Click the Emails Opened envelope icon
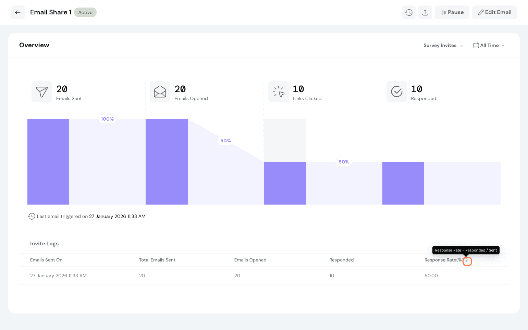This screenshot has height=330, width=528. (160, 91)
